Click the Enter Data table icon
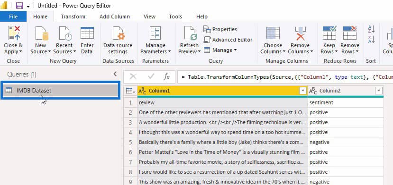This screenshot has width=393, height=185. click(x=87, y=33)
